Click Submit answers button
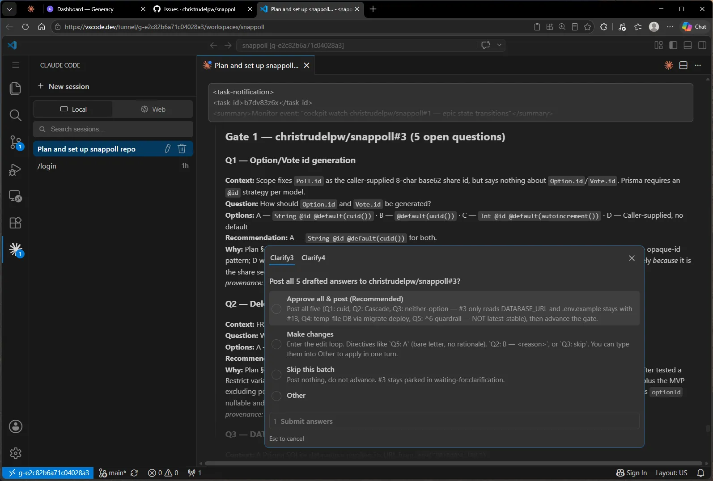Screen dimensions: 713x481 click(454, 421)
